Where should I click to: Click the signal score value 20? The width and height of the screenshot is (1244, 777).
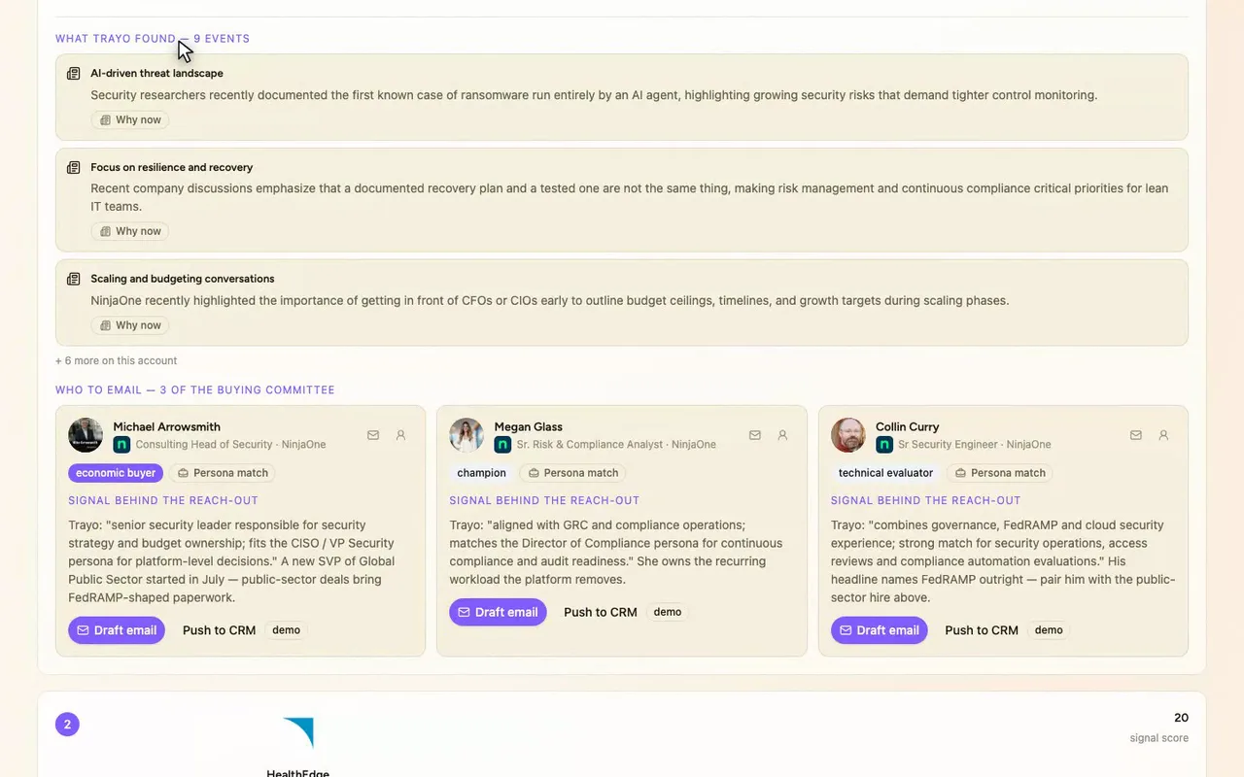point(1181,718)
